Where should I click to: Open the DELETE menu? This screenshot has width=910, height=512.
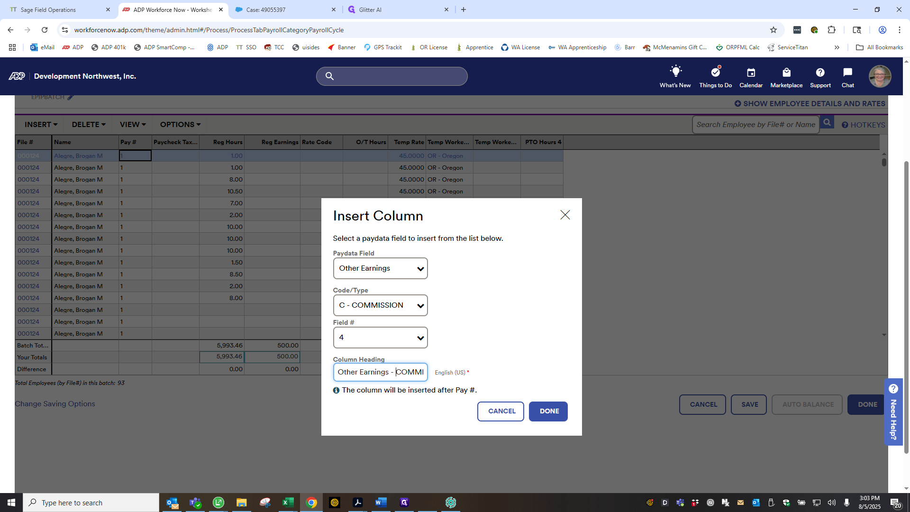(x=89, y=124)
